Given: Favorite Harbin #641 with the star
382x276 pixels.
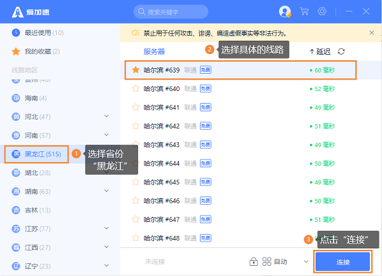Looking at the screenshot, I should pyautogui.click(x=136, y=107).
